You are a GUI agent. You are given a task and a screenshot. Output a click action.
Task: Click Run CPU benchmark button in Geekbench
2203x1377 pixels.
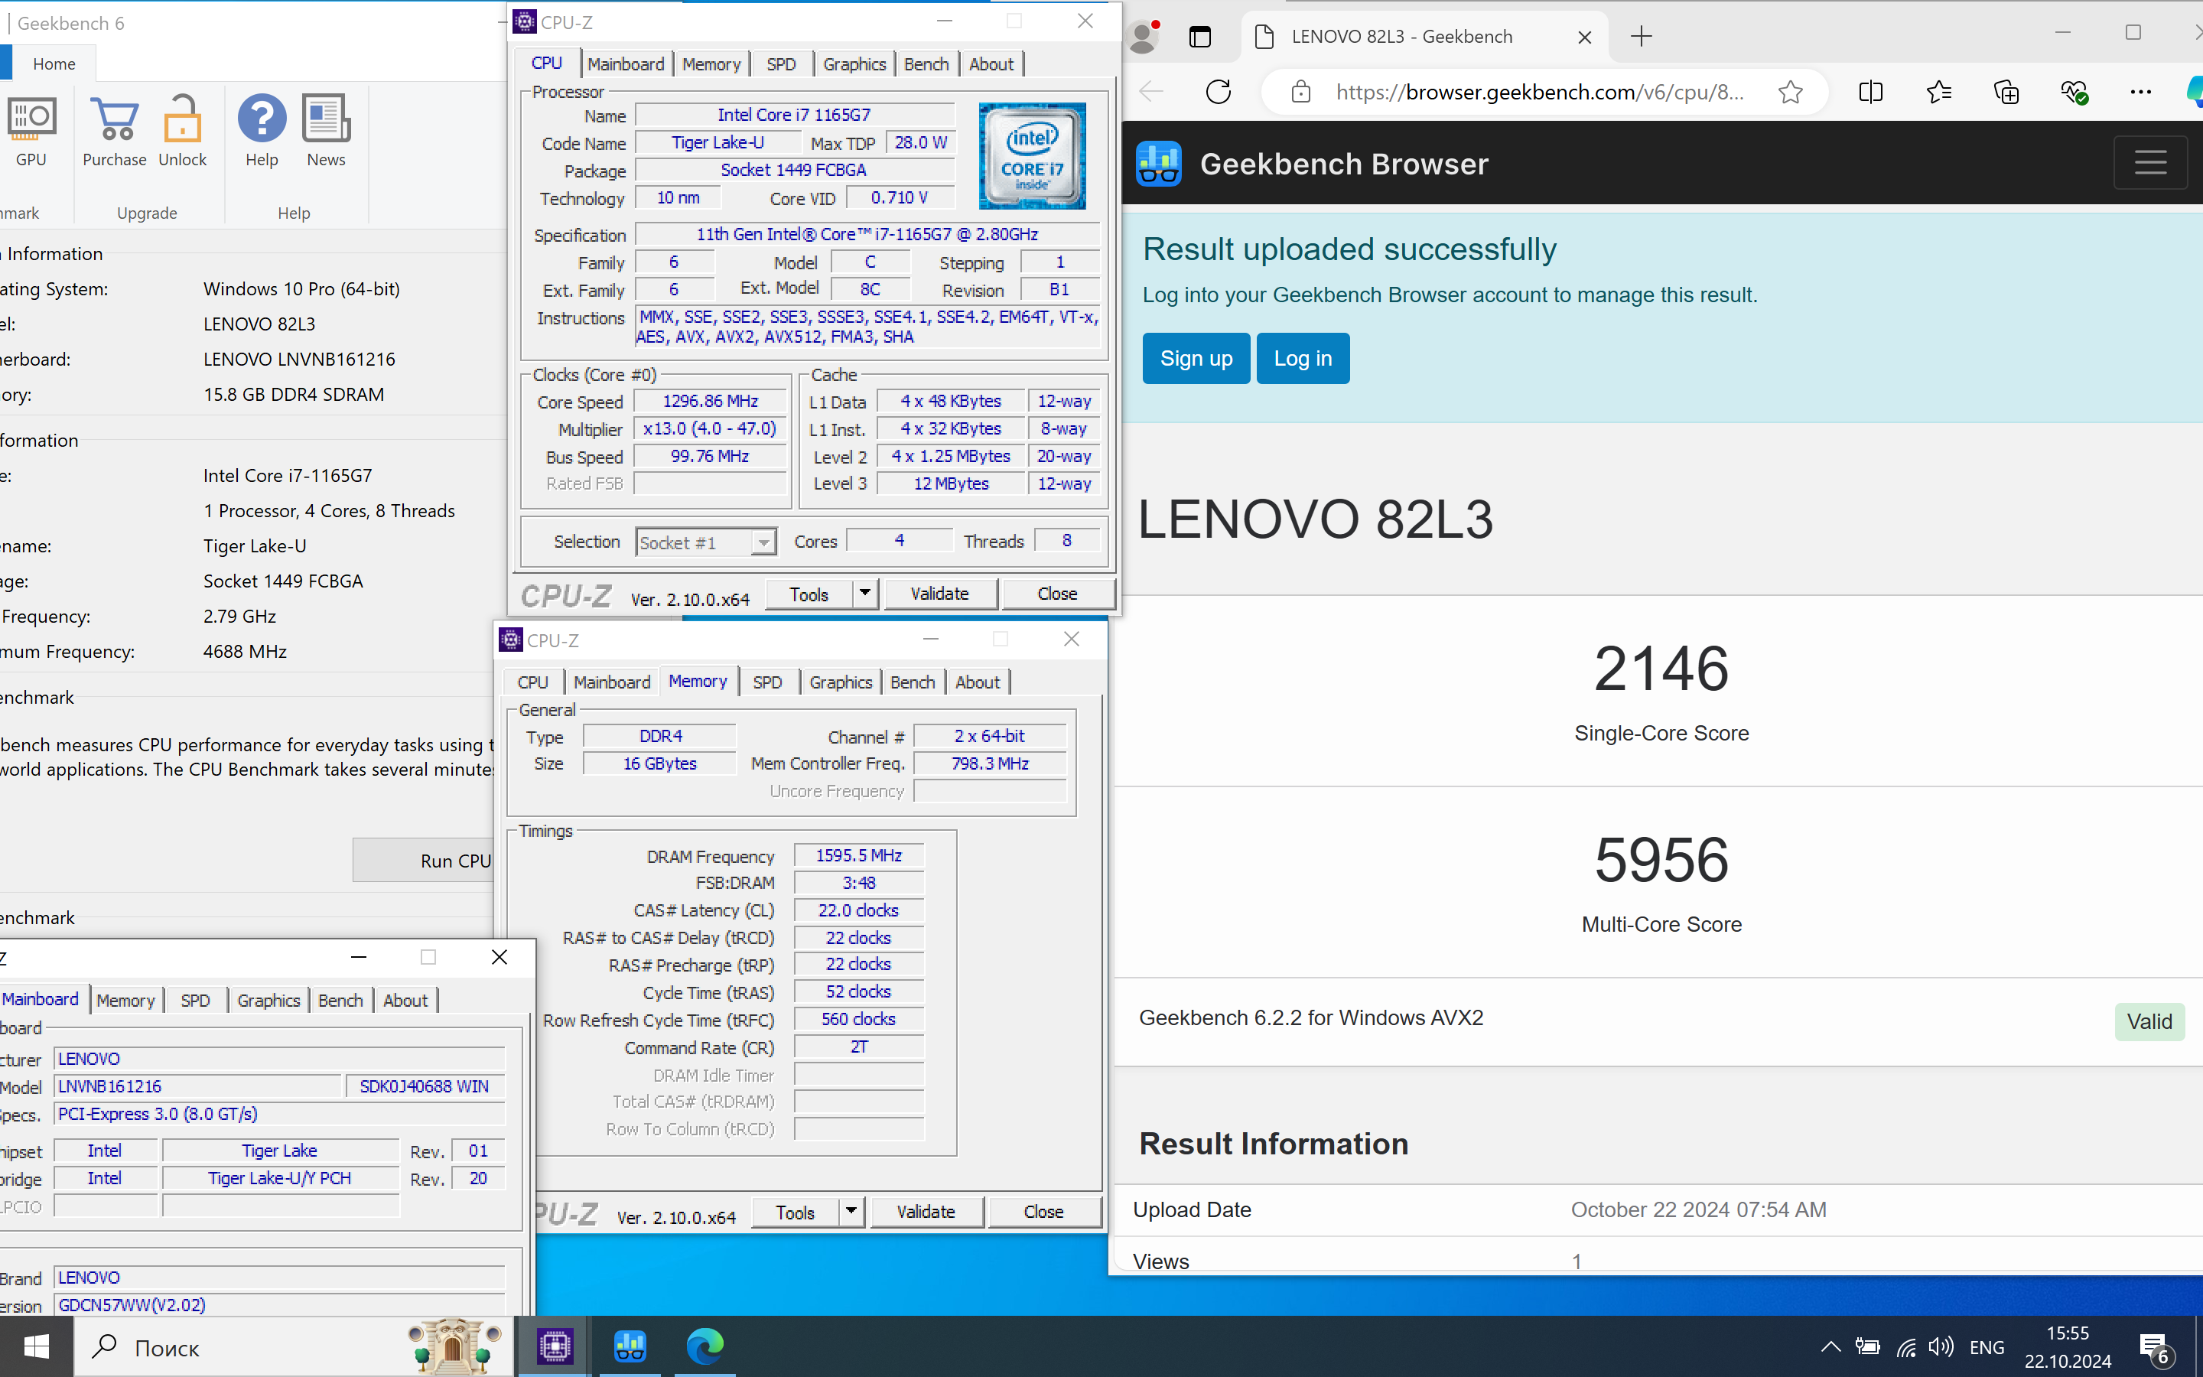(425, 860)
